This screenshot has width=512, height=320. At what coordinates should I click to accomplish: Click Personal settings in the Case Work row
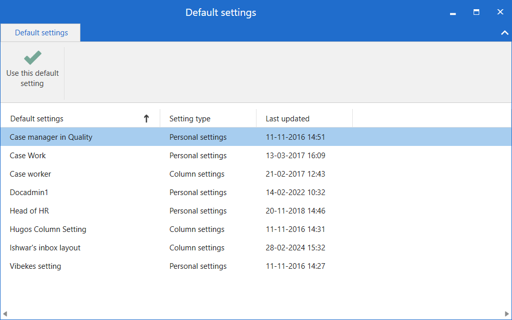198,156
